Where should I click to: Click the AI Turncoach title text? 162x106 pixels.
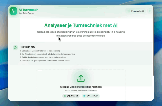click(28, 10)
